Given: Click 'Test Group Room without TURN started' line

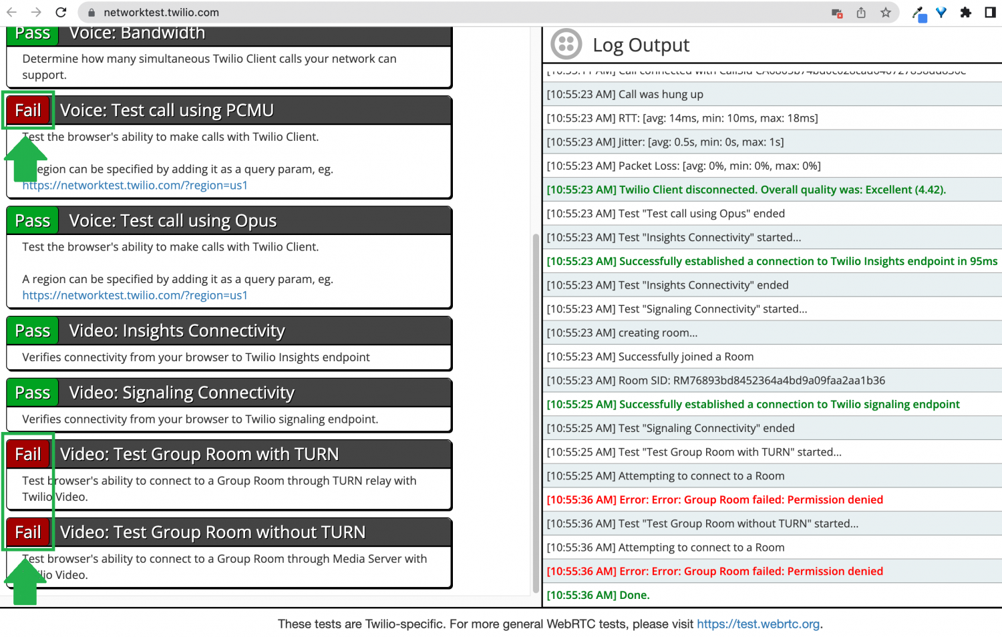Looking at the screenshot, I should coord(772,523).
